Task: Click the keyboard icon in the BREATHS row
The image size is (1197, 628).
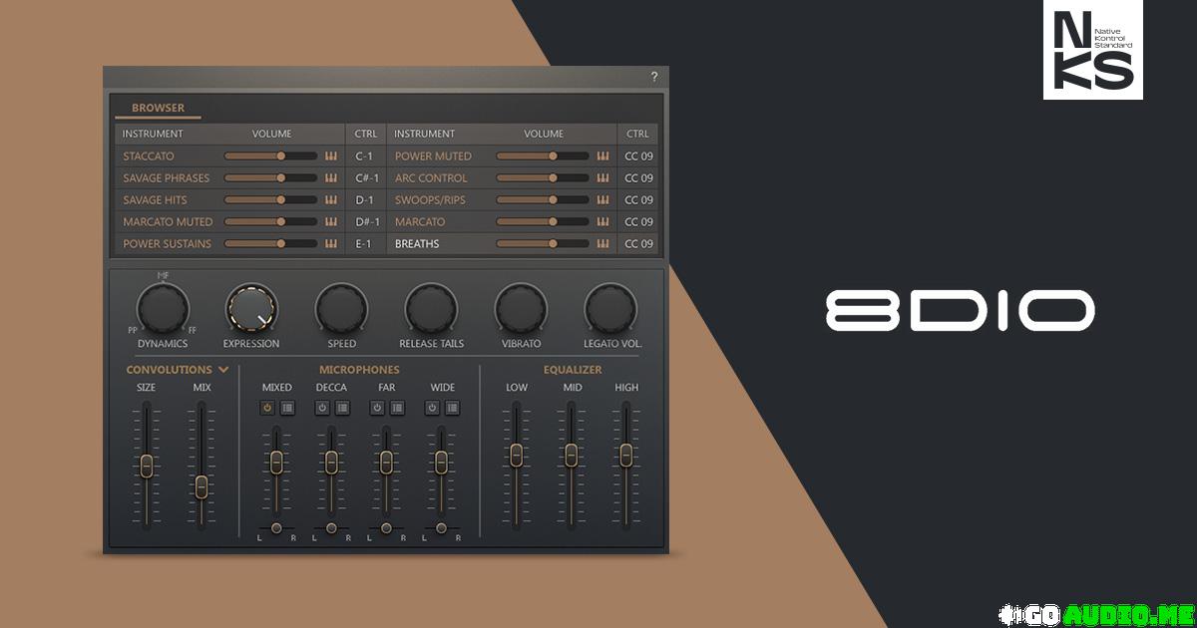Action: click(x=602, y=244)
